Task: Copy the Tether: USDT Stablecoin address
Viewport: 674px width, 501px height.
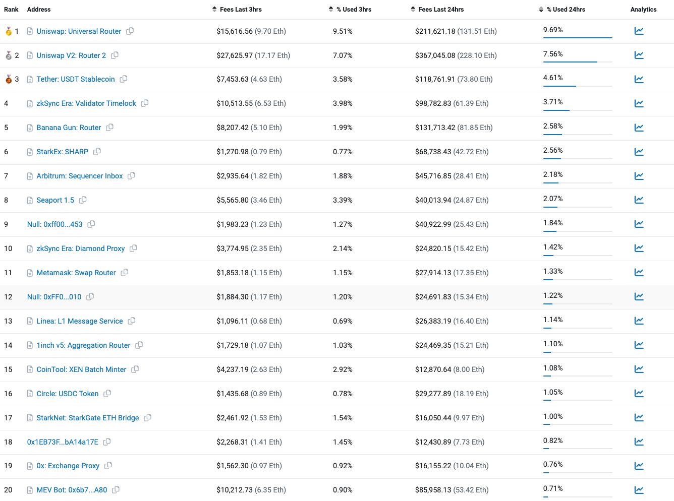Action: click(x=124, y=79)
